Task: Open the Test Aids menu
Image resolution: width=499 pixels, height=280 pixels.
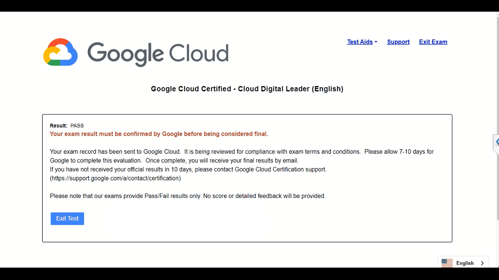Action: (360, 42)
